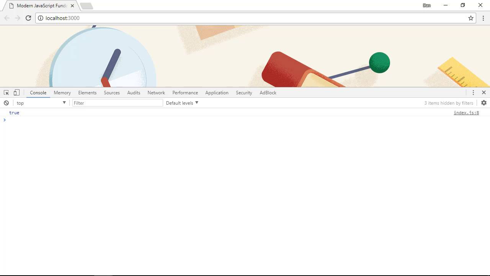The width and height of the screenshot is (490, 276).
Task: Activate the inspect element picker
Action: click(6, 92)
